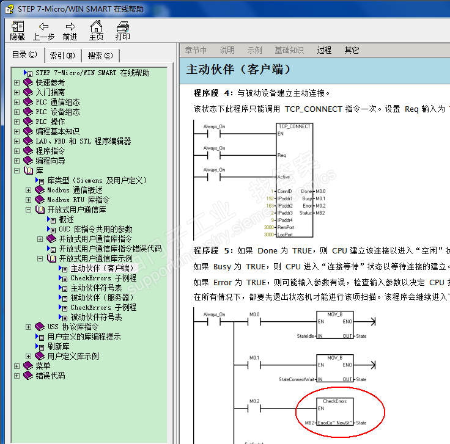Click the book icon next to 快速参考
Screen dimensions: 450x444
pyautogui.click(x=28, y=82)
